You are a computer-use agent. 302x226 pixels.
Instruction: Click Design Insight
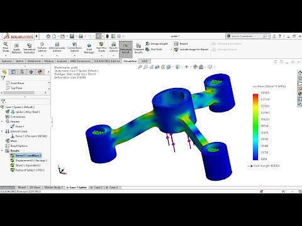157,44
